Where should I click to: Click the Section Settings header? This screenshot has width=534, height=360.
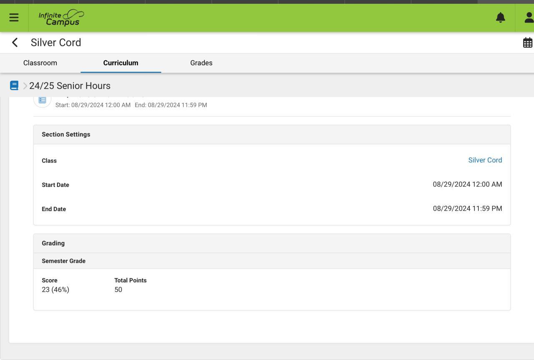[x=272, y=135]
